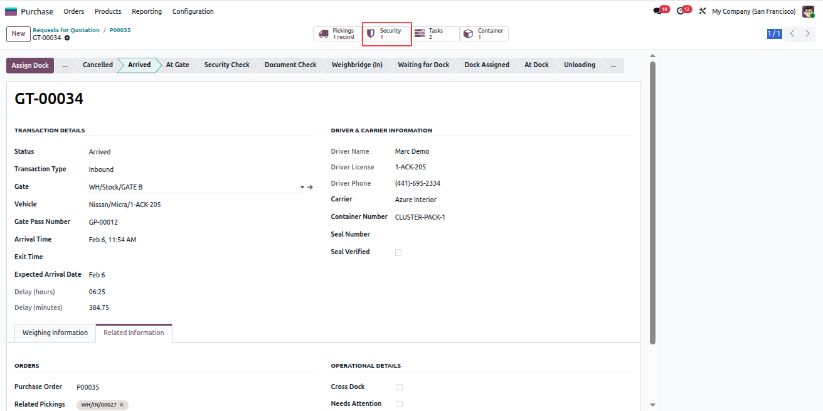Tick the Seal Verified checkbox
Screen dimensions: 823x411
pos(398,252)
